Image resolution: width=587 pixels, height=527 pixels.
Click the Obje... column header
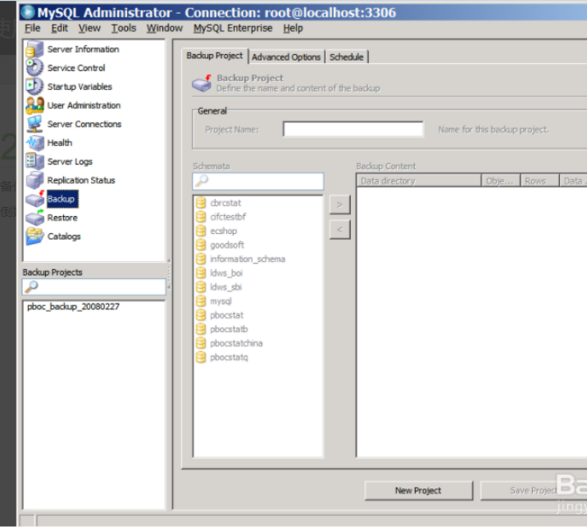pos(501,181)
